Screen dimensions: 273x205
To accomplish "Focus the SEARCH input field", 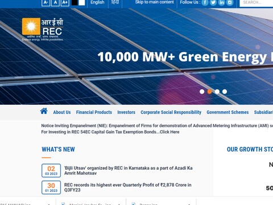I will coord(257,3).
